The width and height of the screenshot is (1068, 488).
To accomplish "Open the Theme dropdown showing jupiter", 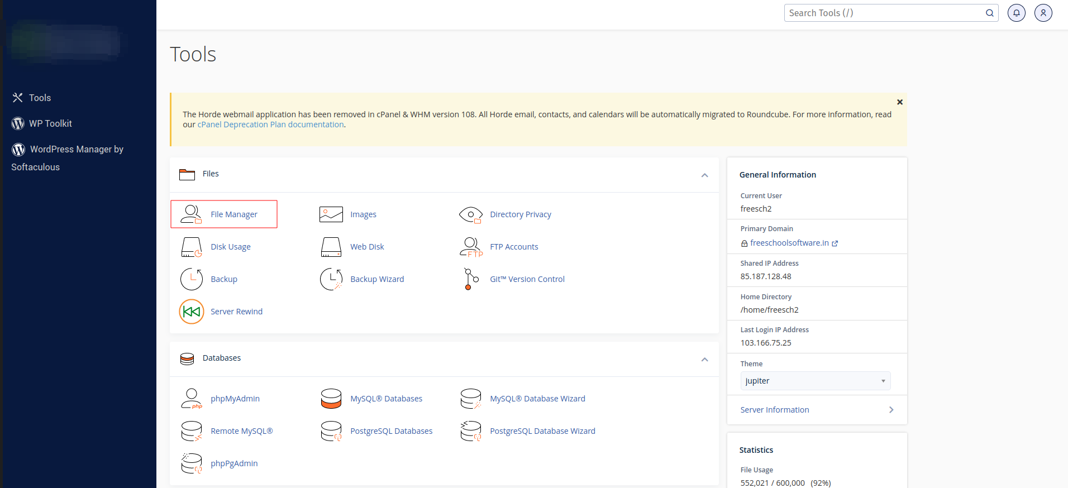I will click(815, 381).
